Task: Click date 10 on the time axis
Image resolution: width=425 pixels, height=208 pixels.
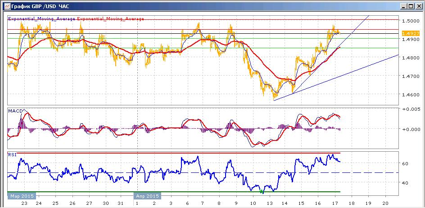Action: 253,203
